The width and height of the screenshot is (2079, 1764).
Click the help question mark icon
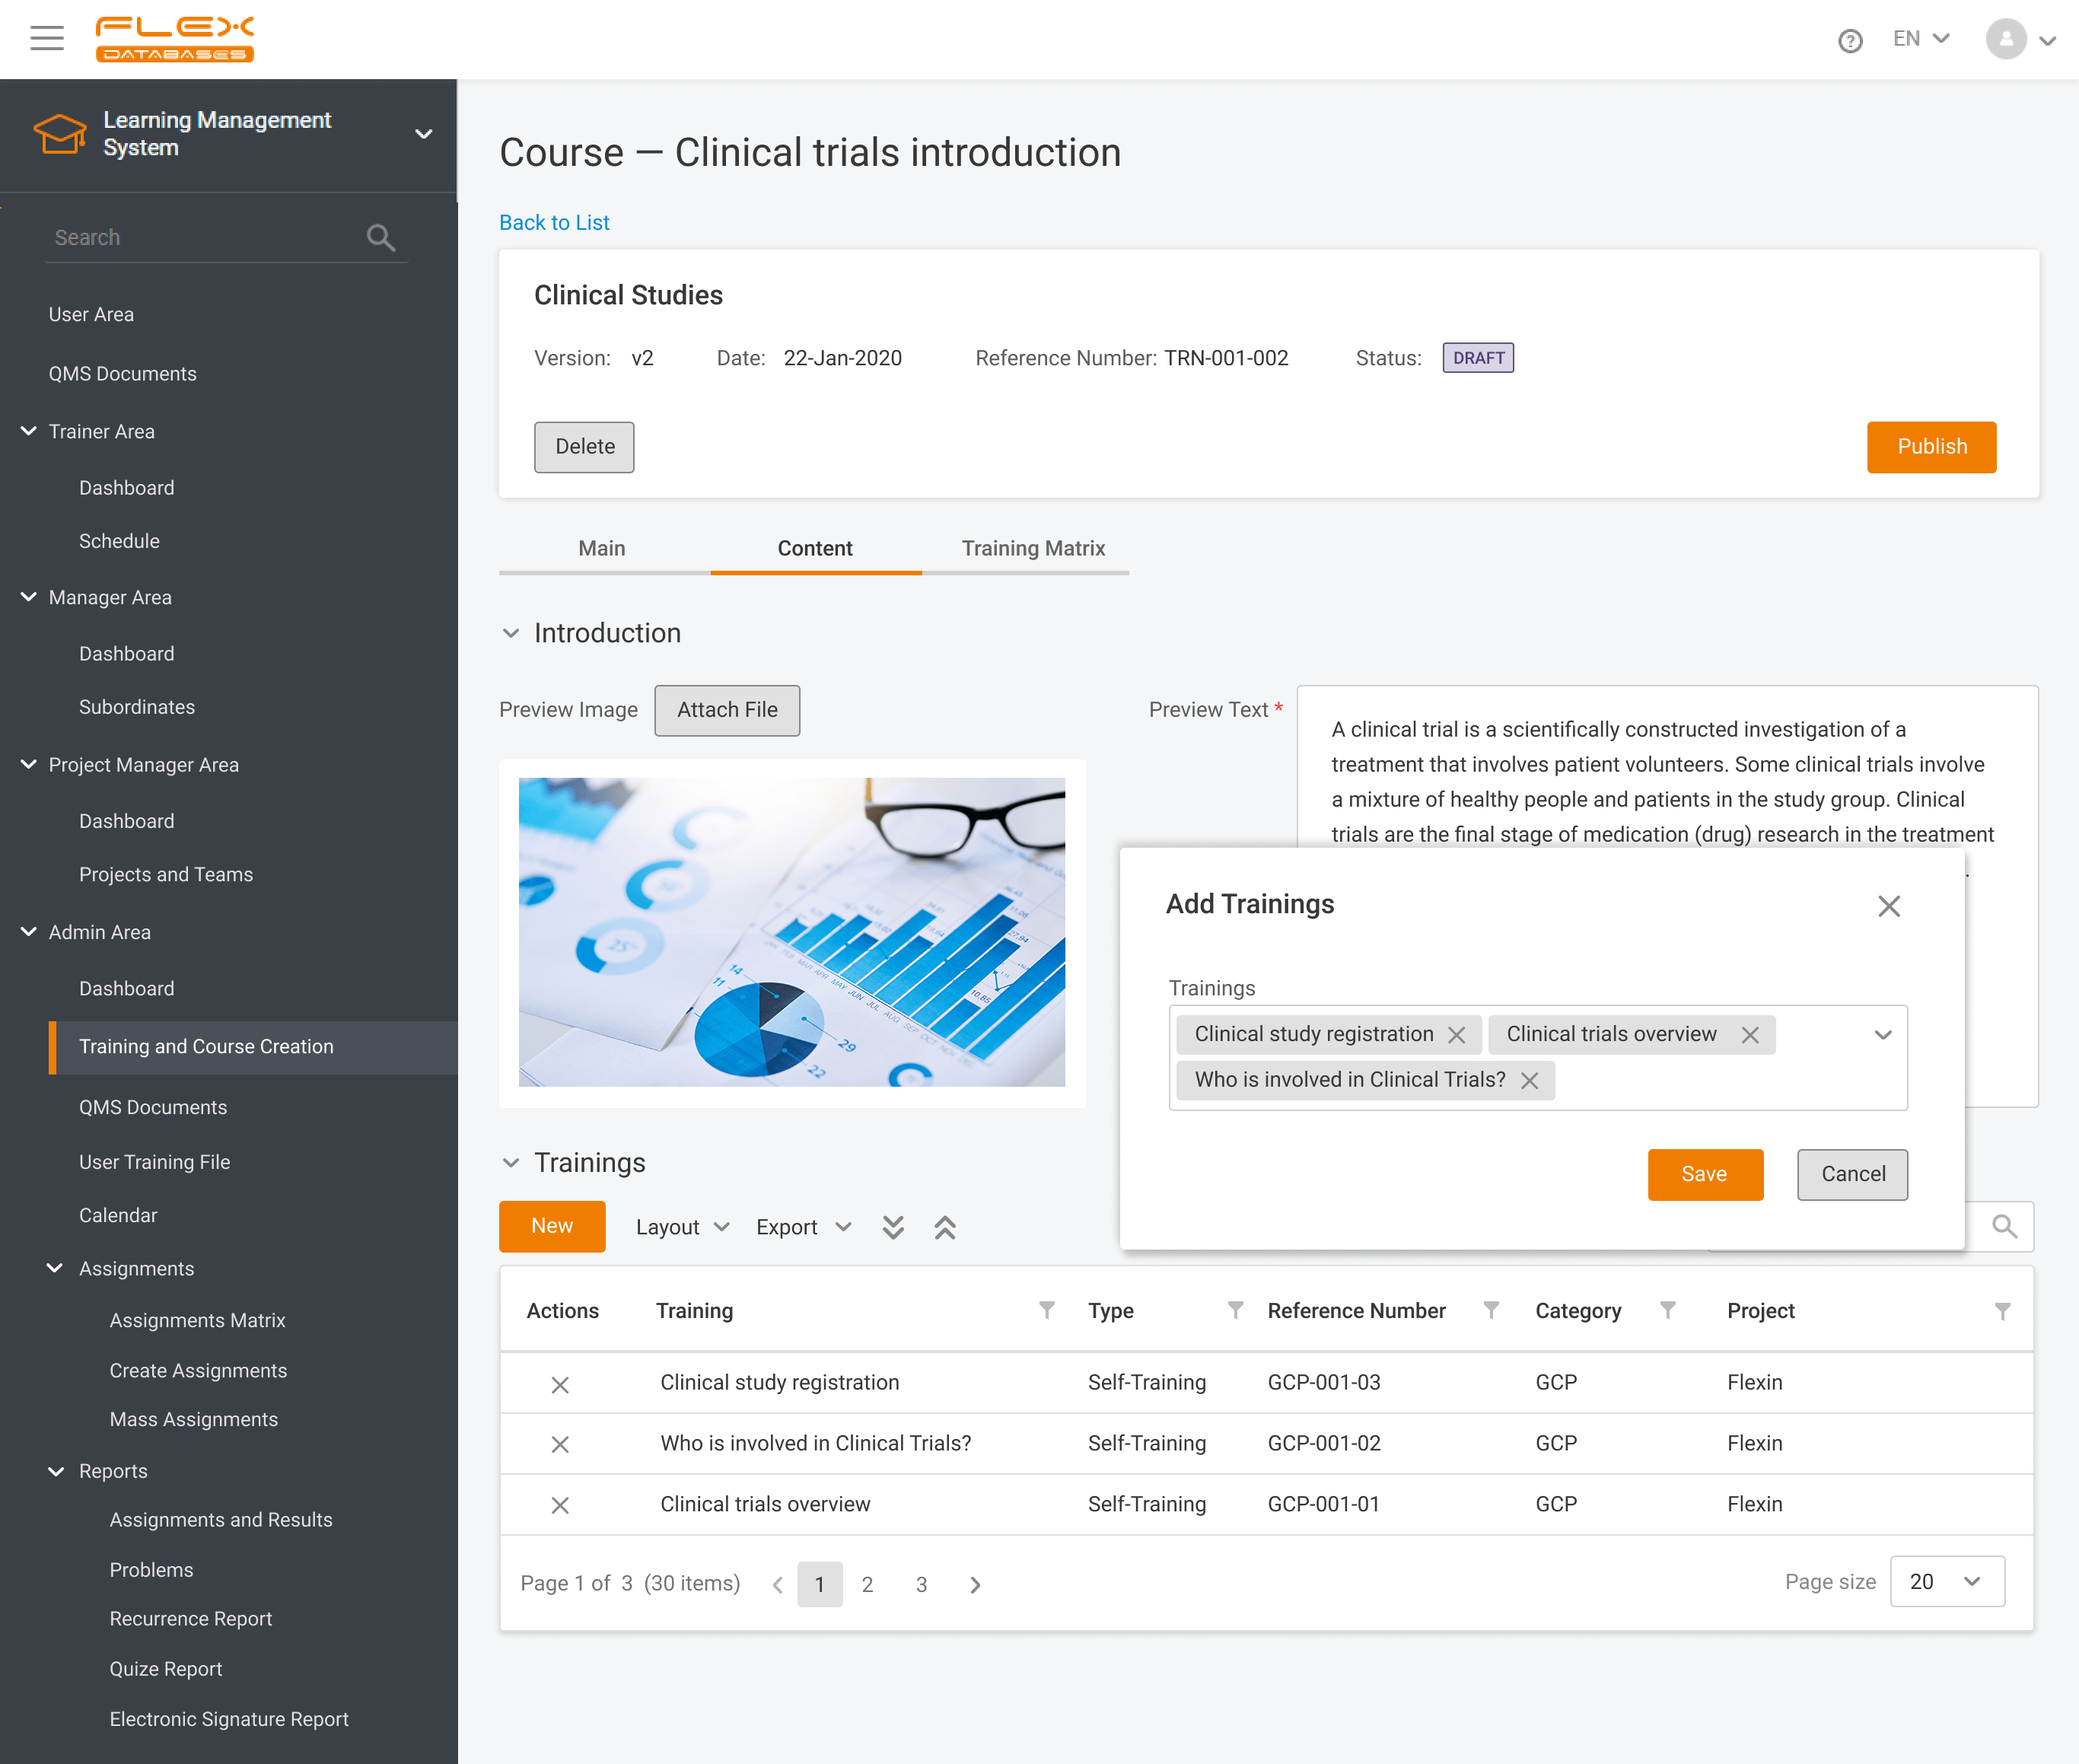click(1849, 40)
